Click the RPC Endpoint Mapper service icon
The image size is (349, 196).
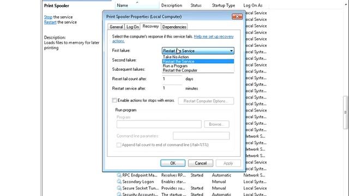119,175
